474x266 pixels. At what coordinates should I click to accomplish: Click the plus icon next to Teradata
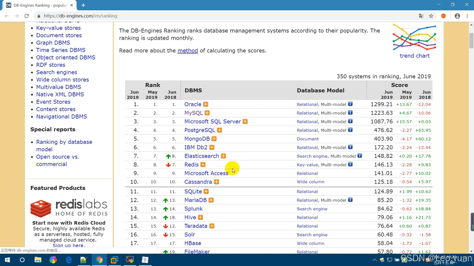pos(212,226)
